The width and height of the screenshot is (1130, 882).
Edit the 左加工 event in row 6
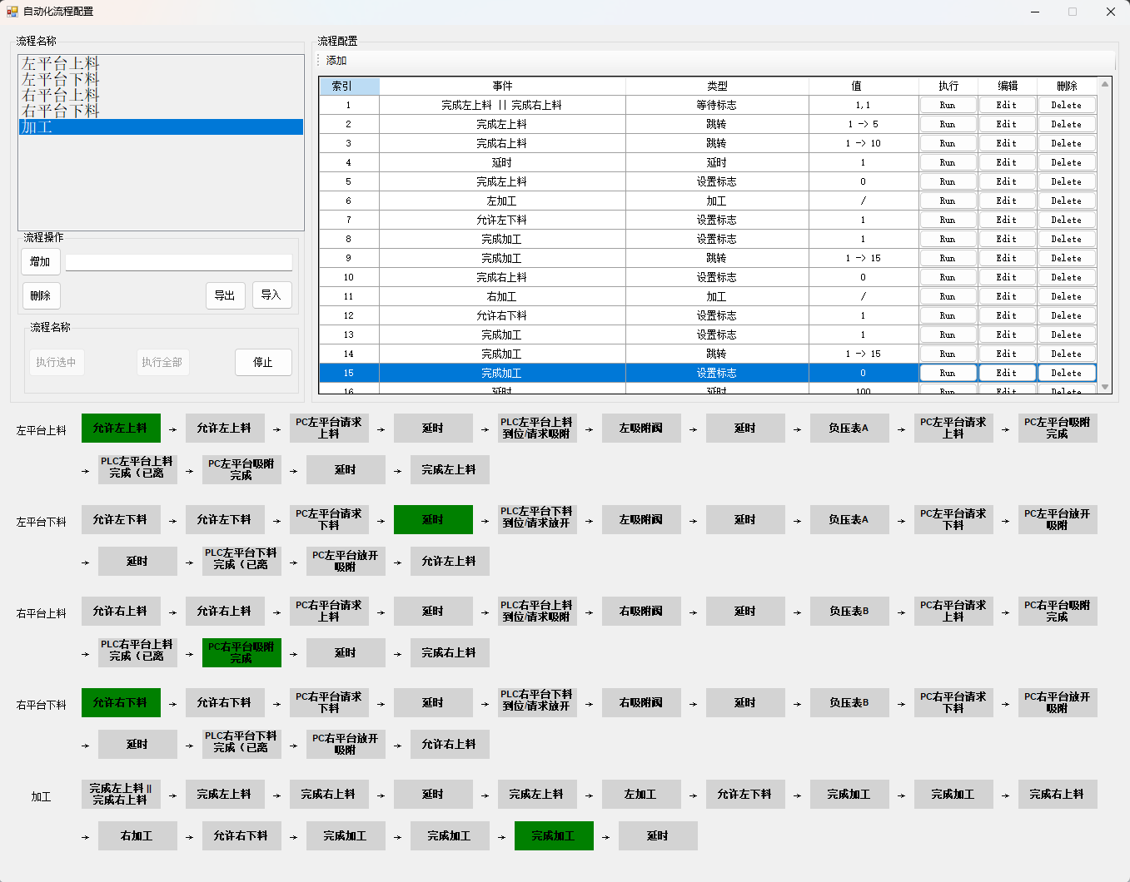(1007, 200)
